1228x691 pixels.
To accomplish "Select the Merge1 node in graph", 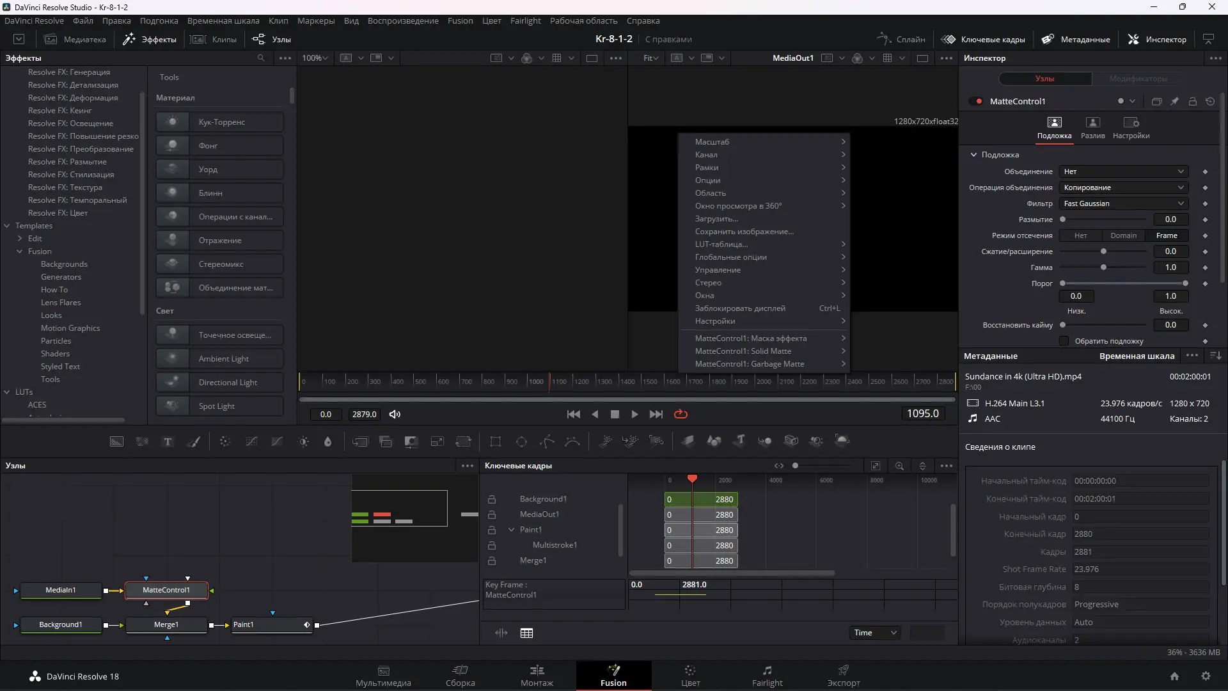I will (x=166, y=624).
